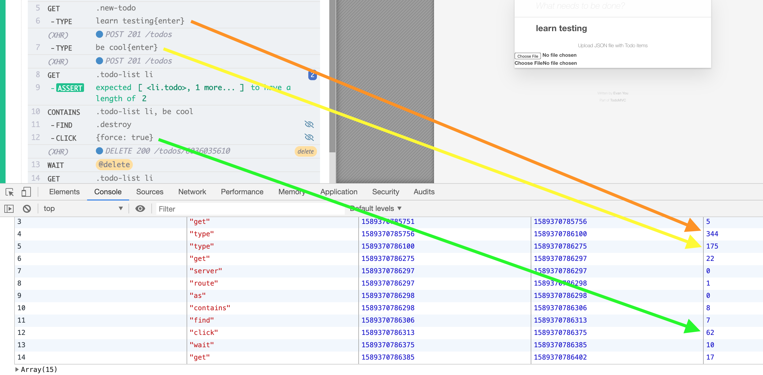This screenshot has width=763, height=375.
Task: Open the Default levels dropdown
Action: [376, 209]
